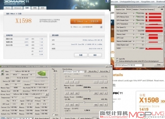Screen dimensions: 165x119
Task: Click Create Clocks button in Inspector
Action: point(70,118)
